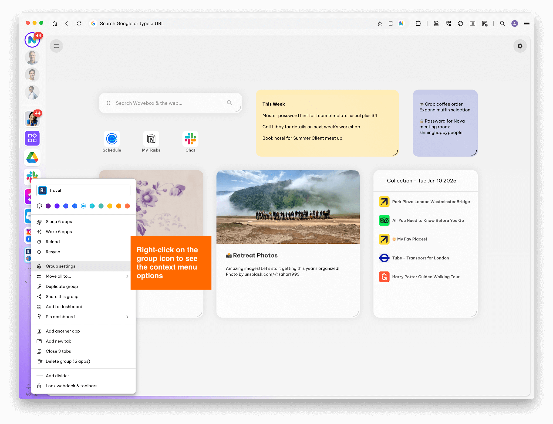Click the Travel group name field
553x424 pixels.
click(x=83, y=191)
